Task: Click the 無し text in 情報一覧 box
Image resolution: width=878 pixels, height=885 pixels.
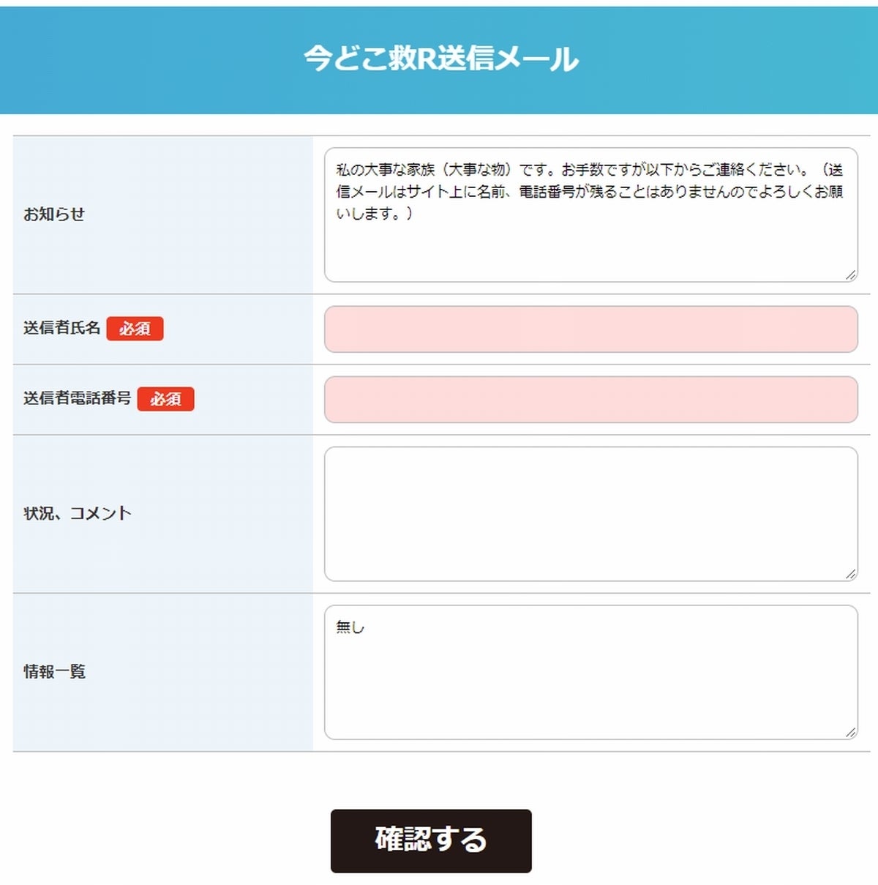Action: [350, 627]
